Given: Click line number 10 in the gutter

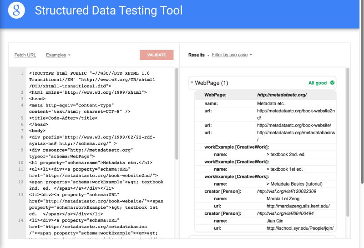Looking at the screenshot, I should pyautogui.click(x=21, y=162).
